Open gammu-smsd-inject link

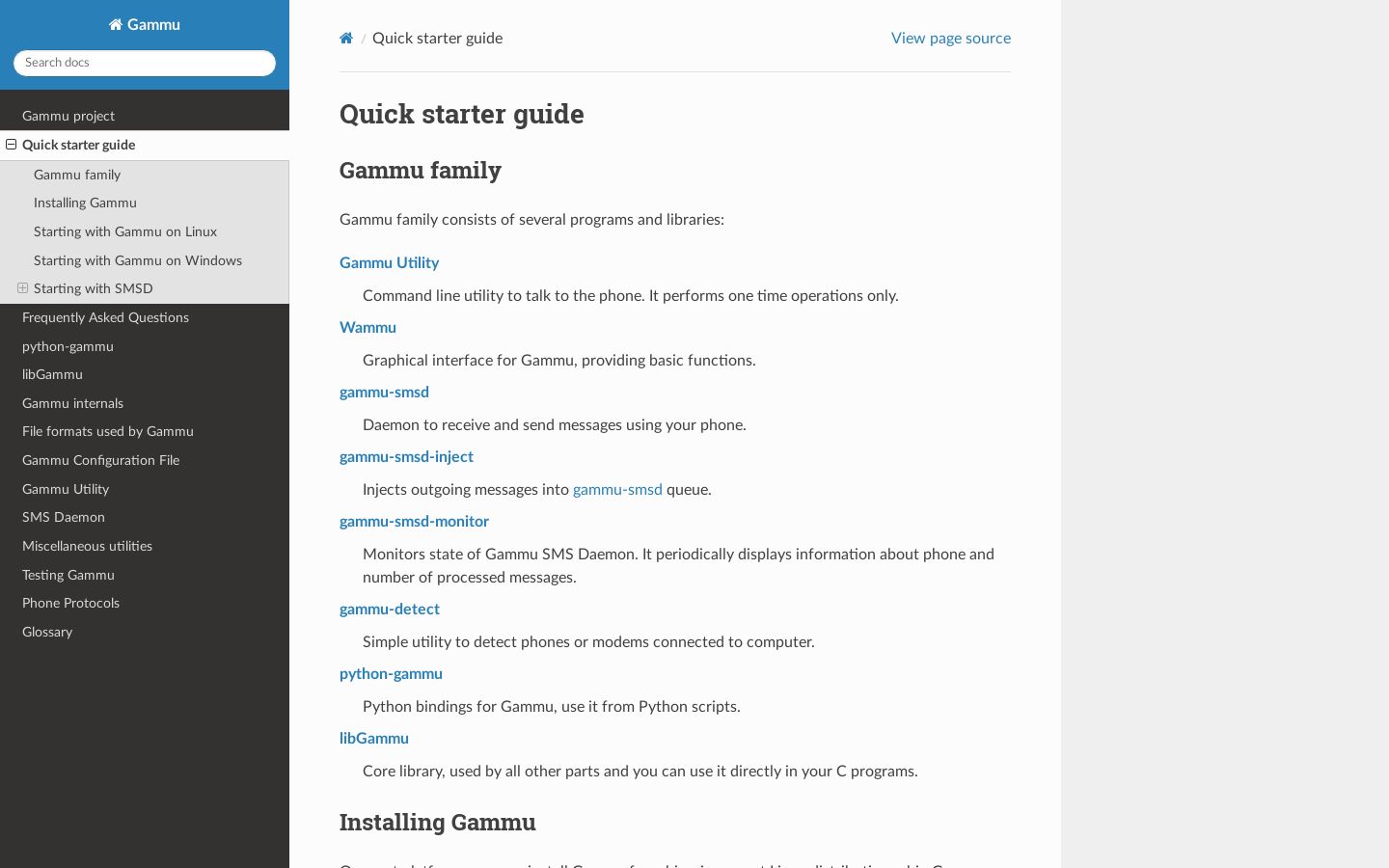click(x=406, y=457)
